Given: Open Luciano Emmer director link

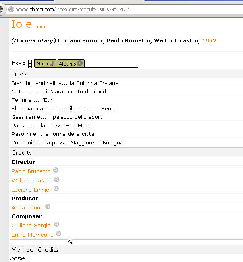Looking at the screenshot, I should (31, 190).
